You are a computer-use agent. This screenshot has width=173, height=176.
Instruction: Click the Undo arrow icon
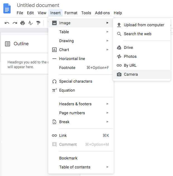(7, 23)
